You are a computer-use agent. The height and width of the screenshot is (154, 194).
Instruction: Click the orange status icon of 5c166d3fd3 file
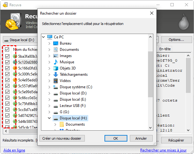[15, 68]
